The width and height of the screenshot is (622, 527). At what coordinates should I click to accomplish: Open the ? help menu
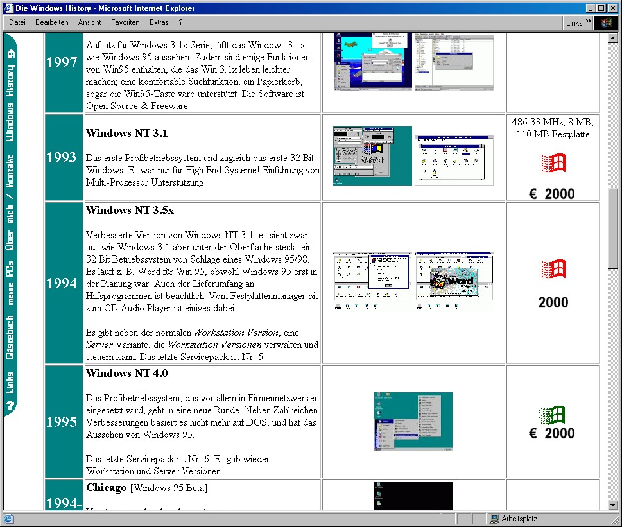pyautogui.click(x=180, y=22)
